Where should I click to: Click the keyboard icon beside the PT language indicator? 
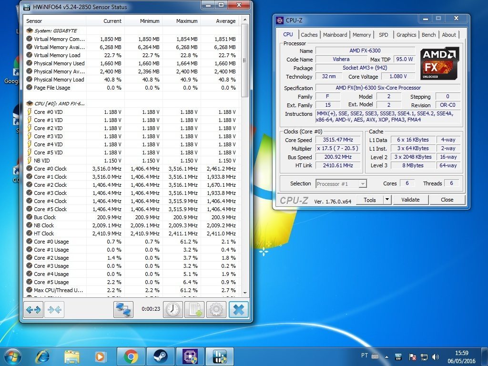(x=375, y=356)
